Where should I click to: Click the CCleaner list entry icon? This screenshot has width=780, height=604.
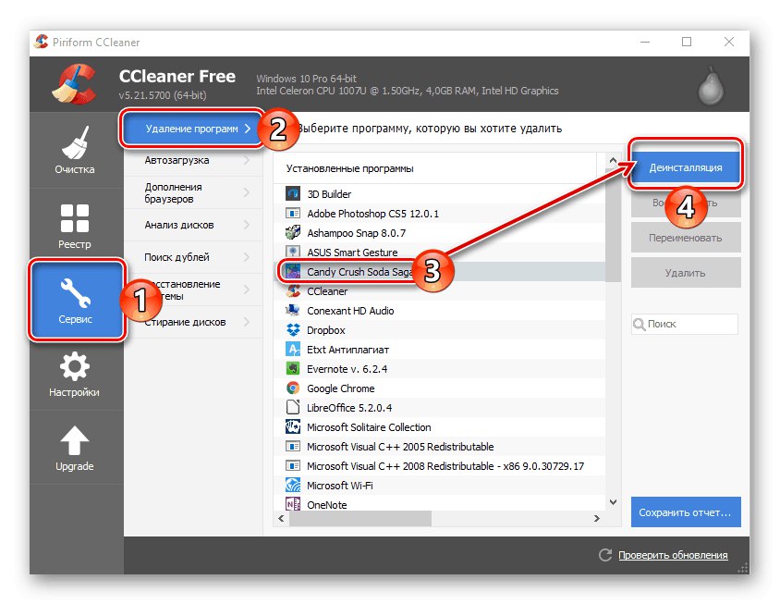292,290
